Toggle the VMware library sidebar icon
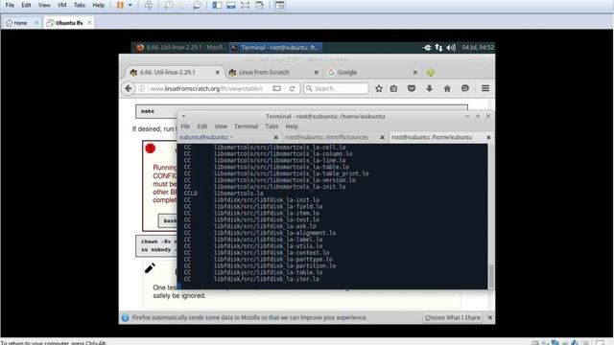 coord(217,5)
